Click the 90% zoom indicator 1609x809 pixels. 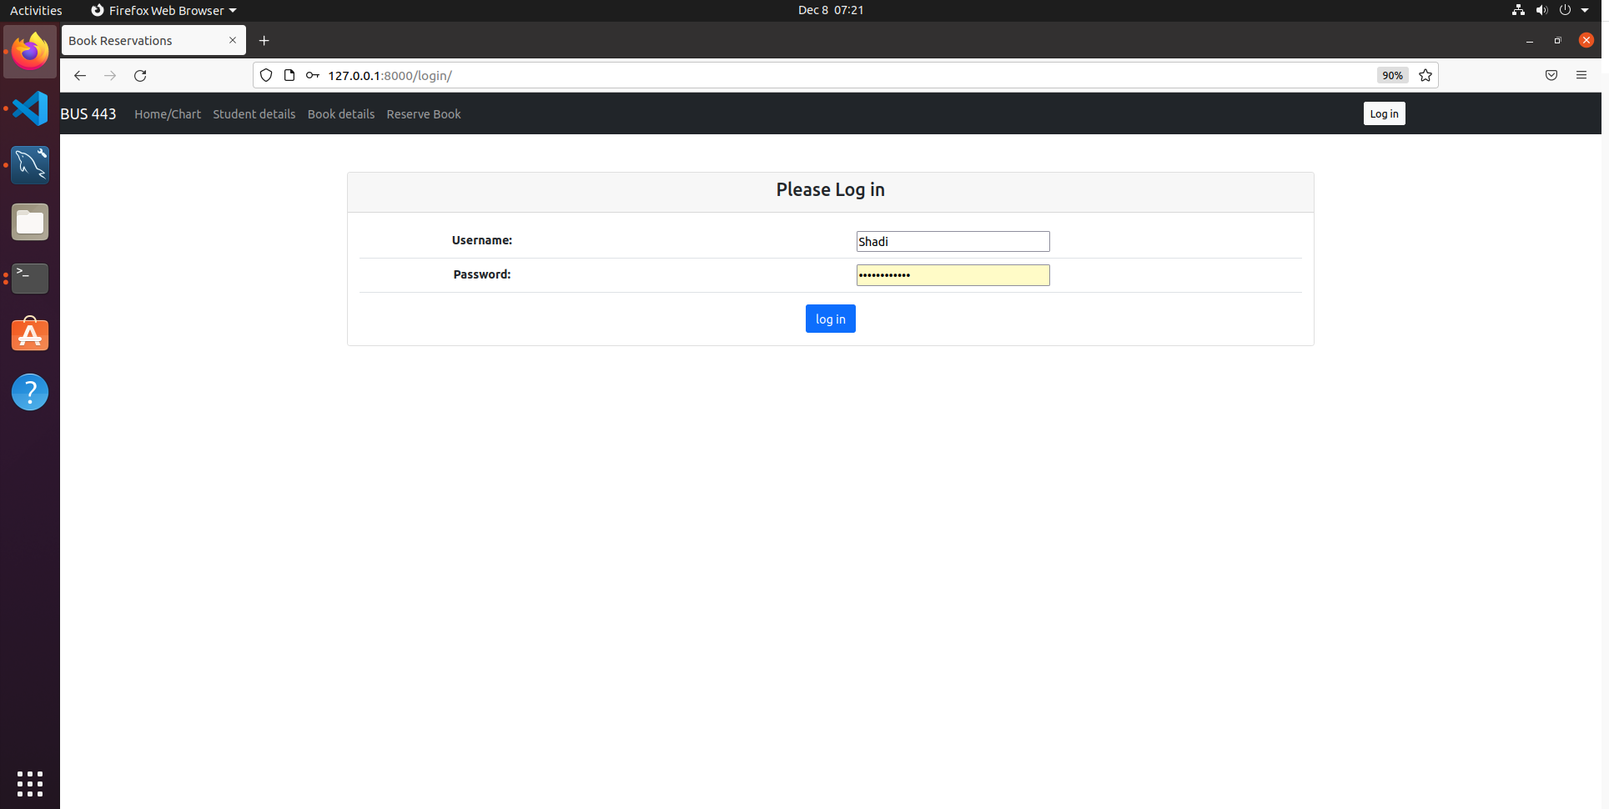pyautogui.click(x=1391, y=75)
